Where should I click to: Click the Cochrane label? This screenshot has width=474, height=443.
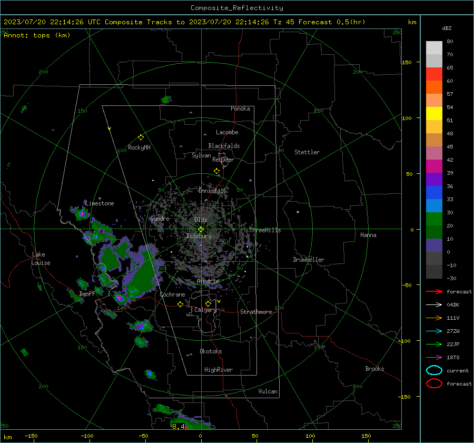click(x=172, y=294)
